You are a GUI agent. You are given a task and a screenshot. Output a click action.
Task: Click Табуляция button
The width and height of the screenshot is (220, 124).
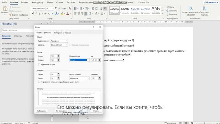41,111
